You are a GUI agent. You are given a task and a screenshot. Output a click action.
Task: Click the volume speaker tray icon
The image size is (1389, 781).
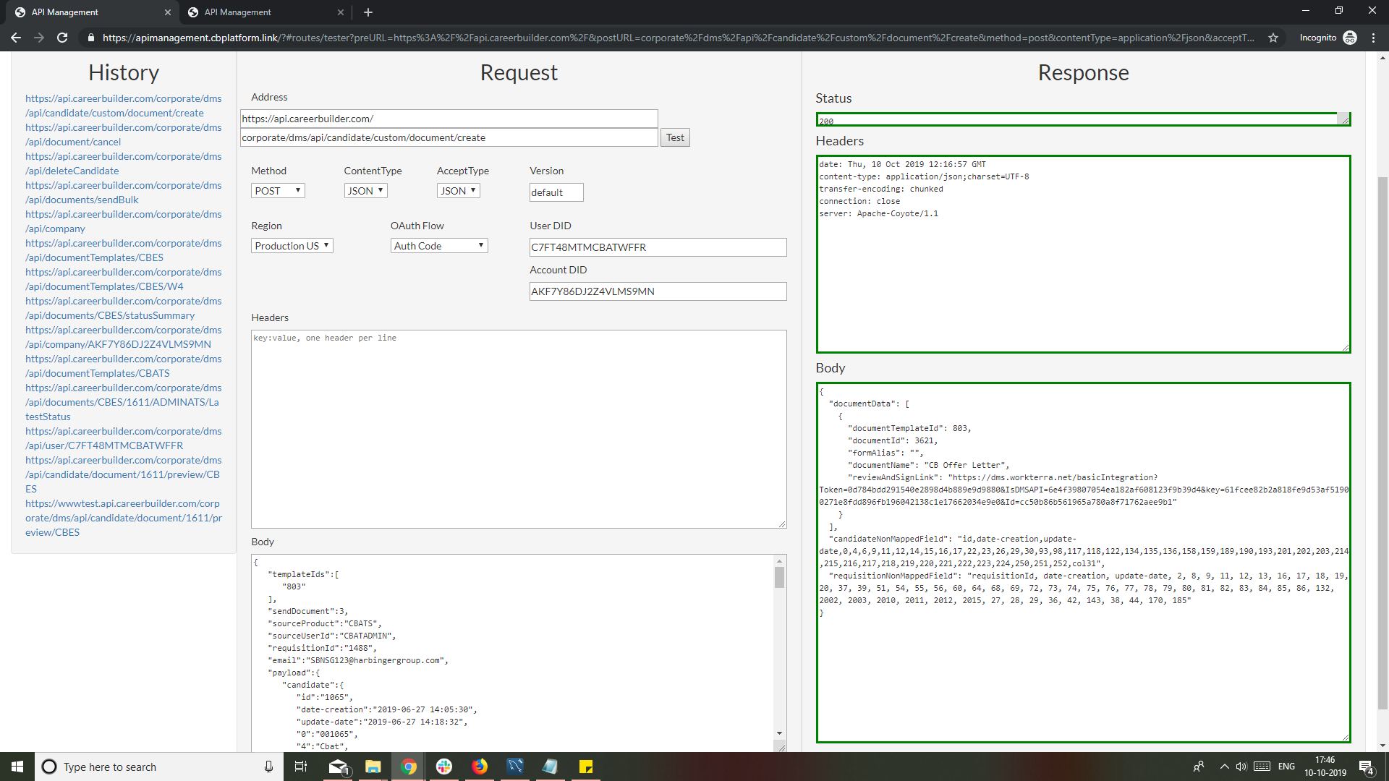(1241, 767)
